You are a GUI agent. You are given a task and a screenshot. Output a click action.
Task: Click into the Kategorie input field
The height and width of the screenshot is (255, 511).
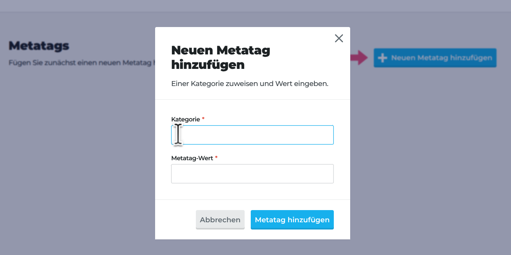pos(252,135)
